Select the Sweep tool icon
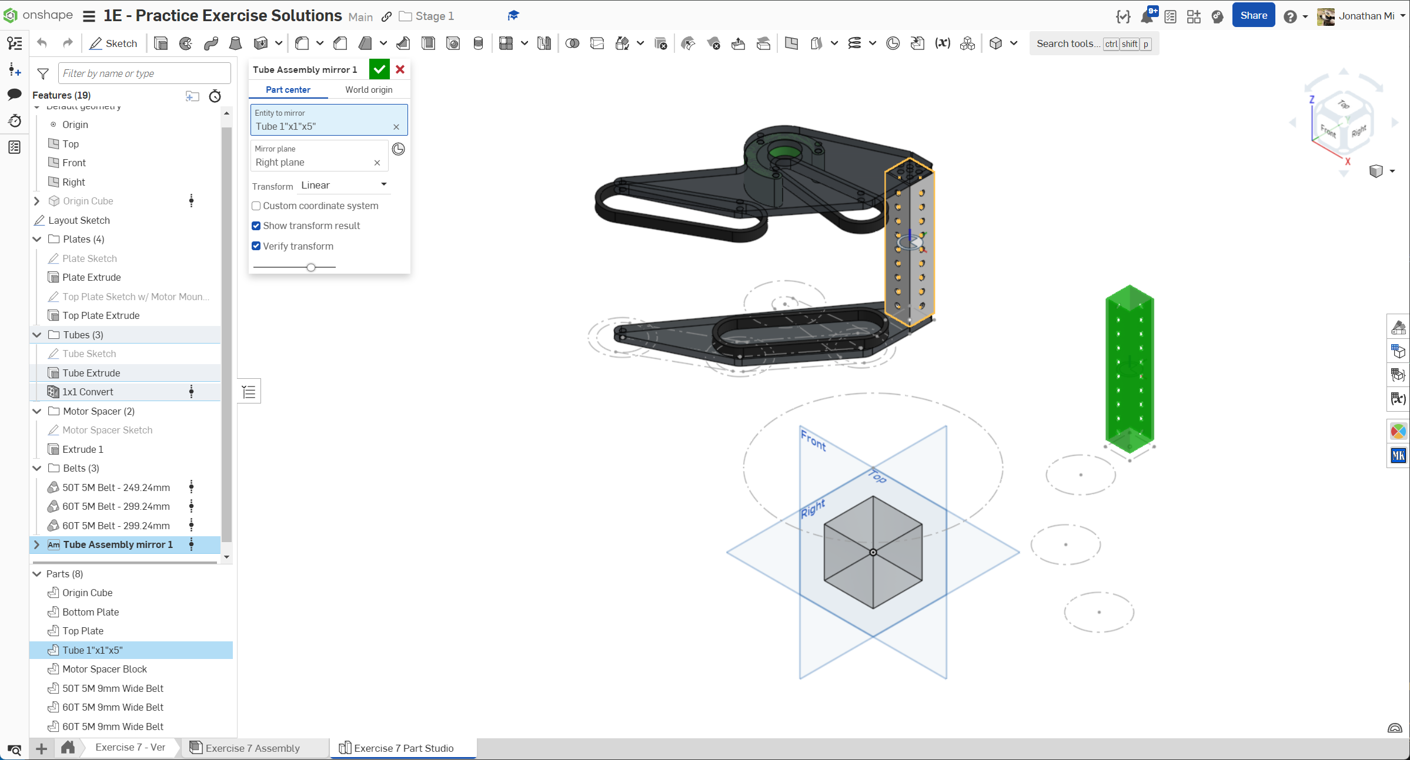Viewport: 1410px width, 760px height. tap(211, 43)
